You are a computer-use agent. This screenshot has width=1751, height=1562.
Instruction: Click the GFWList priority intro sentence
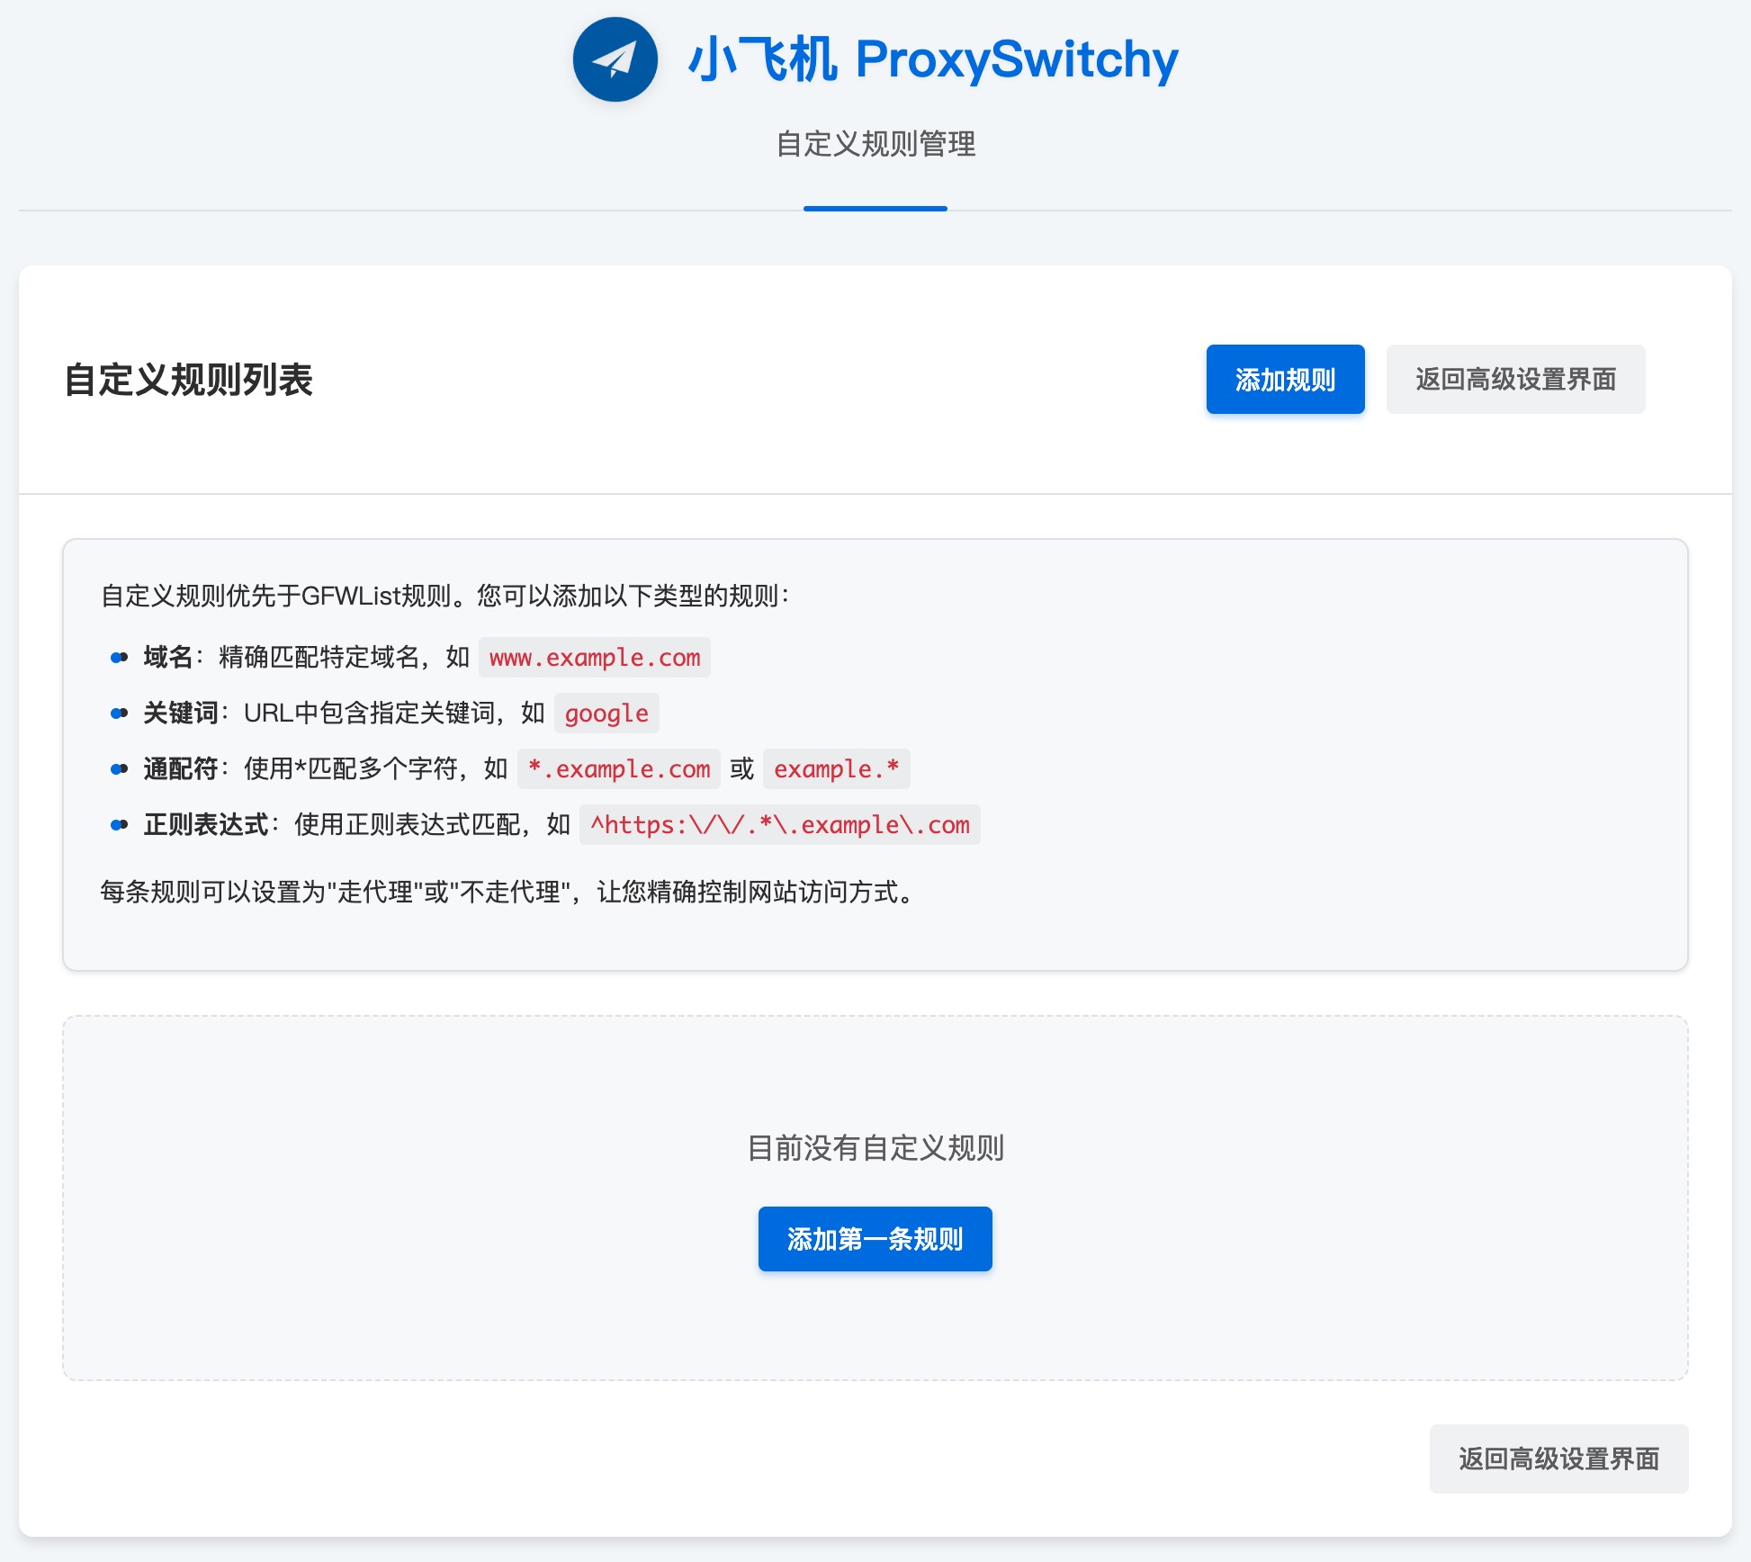445,596
